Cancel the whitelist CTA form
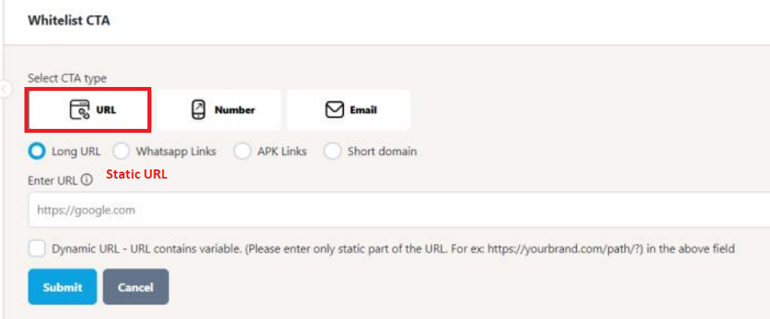 (x=135, y=287)
